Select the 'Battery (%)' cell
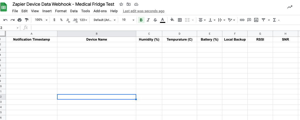 (x=210, y=39)
